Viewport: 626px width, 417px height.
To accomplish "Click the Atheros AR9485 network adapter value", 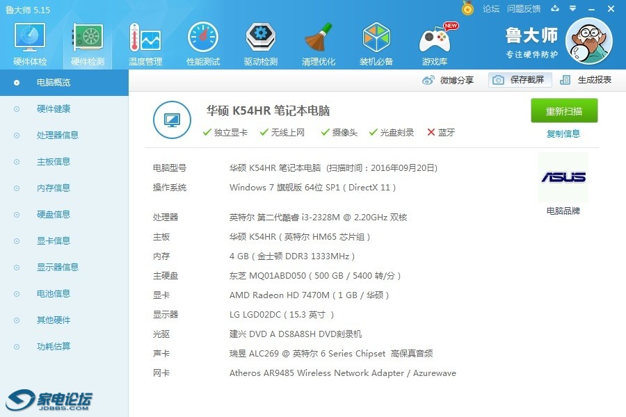I will pyautogui.click(x=342, y=373).
